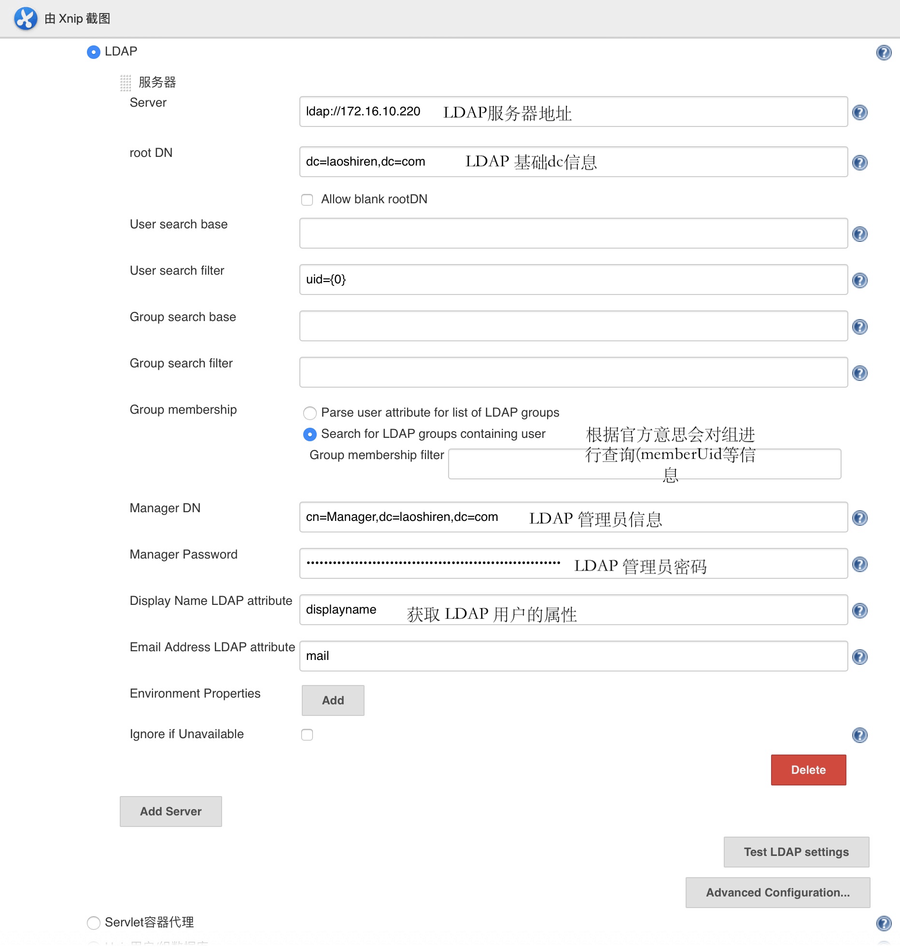Image resolution: width=900 pixels, height=952 pixels.
Task: Open help for the LDAP security realm option
Action: (x=884, y=53)
